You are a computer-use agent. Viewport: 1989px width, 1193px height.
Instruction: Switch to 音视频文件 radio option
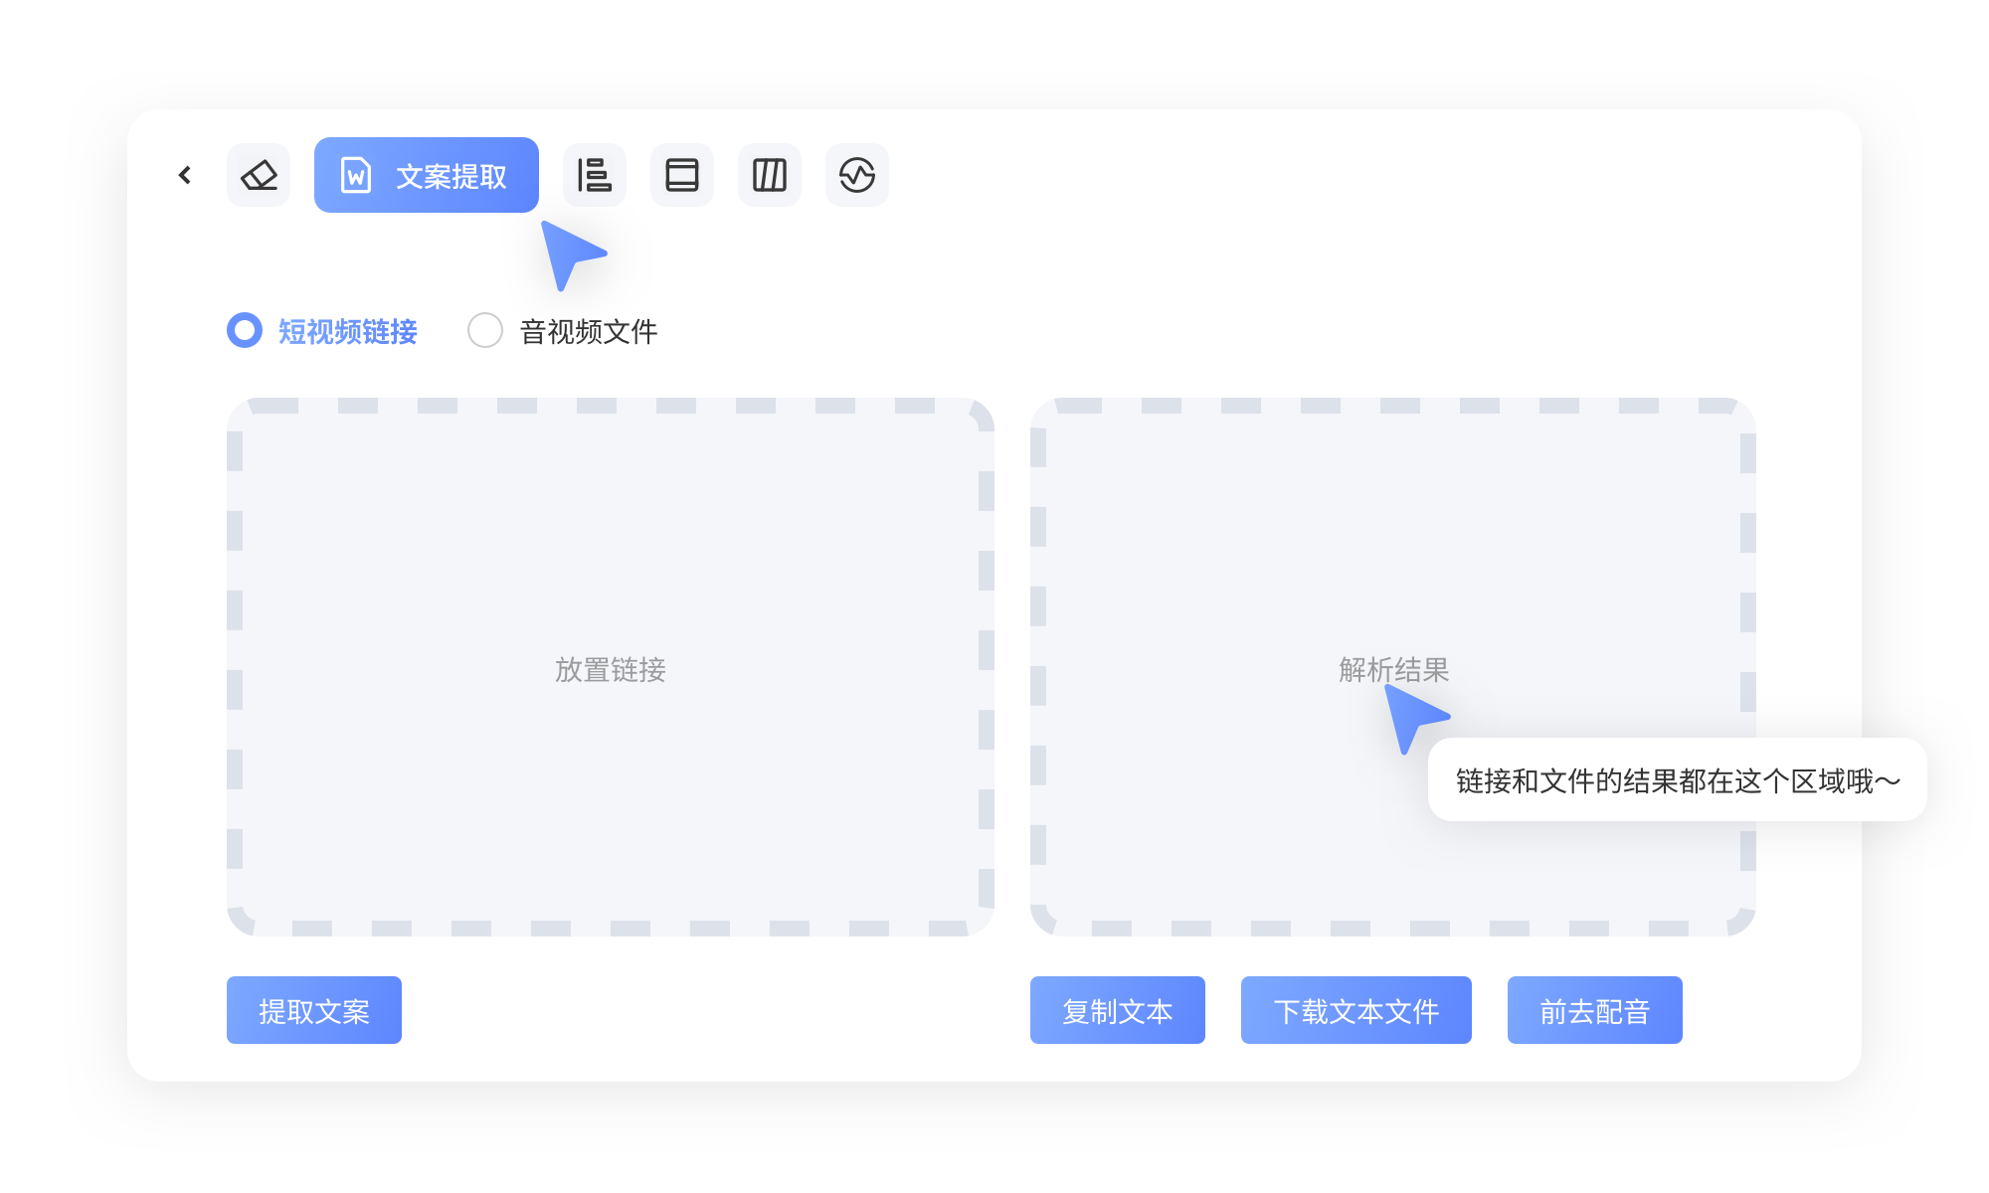click(485, 331)
